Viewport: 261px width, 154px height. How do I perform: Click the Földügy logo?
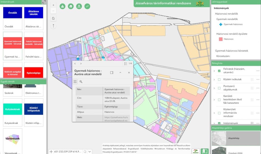point(195,151)
